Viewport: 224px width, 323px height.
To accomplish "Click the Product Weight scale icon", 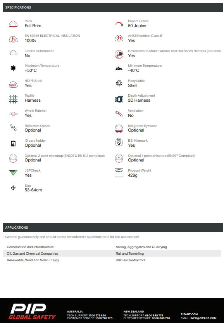I will click(119, 173).
